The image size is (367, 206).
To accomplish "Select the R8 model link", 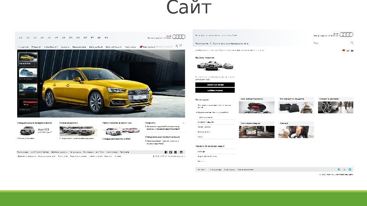I will pyautogui.click(x=99, y=38).
